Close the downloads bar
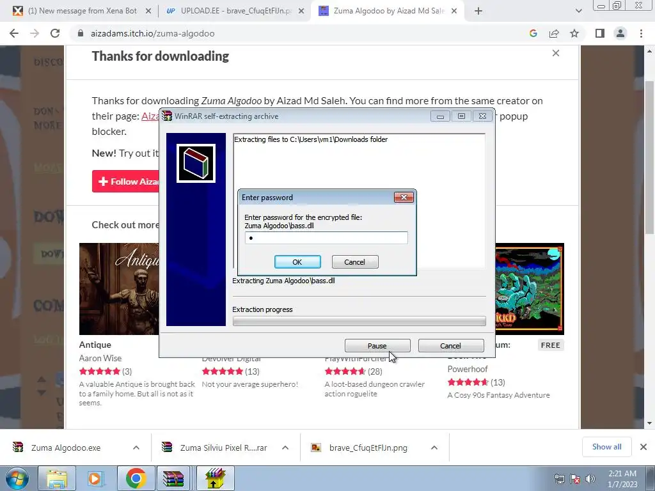Viewport: 655px width, 491px height. click(643, 447)
